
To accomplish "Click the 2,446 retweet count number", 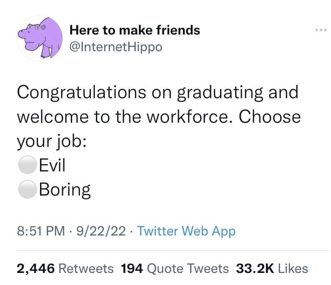I will [x=36, y=268].
